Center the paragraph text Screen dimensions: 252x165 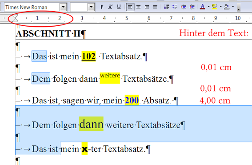click(138, 7)
